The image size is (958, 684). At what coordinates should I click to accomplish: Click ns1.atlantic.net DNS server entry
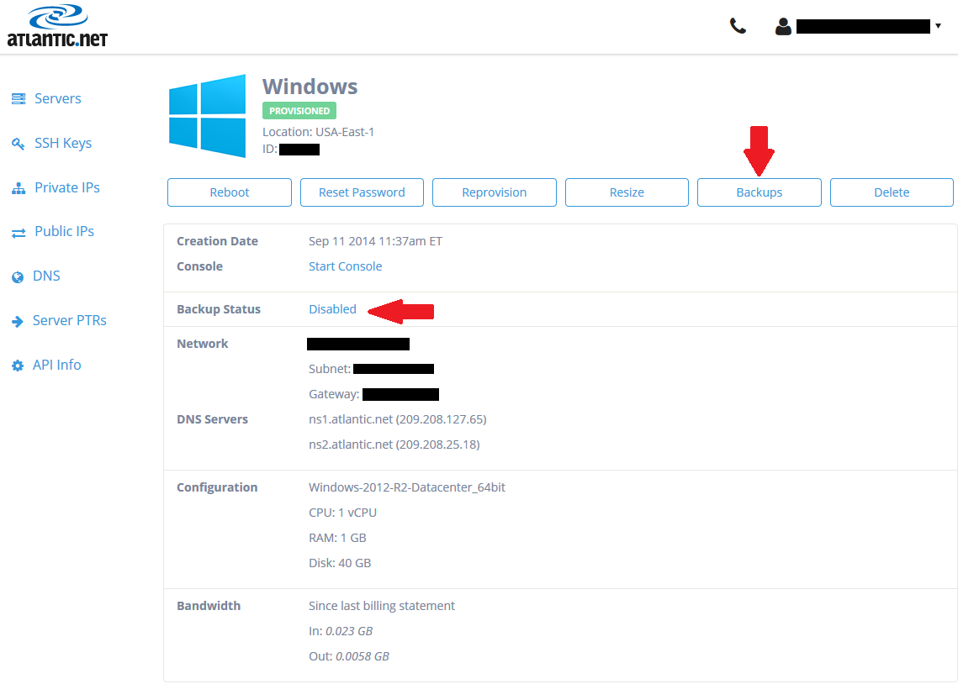click(x=398, y=420)
